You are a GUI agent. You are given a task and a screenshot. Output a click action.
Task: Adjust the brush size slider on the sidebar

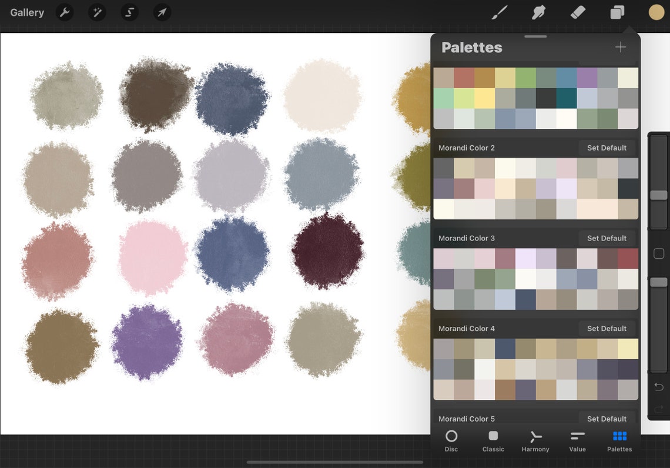click(x=658, y=195)
